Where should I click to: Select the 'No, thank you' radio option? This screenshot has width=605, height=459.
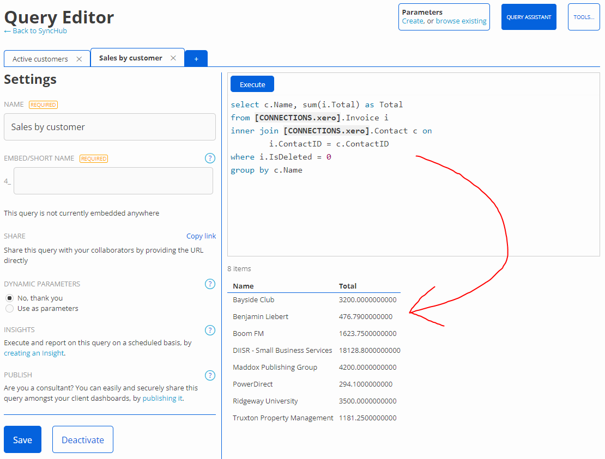9,298
